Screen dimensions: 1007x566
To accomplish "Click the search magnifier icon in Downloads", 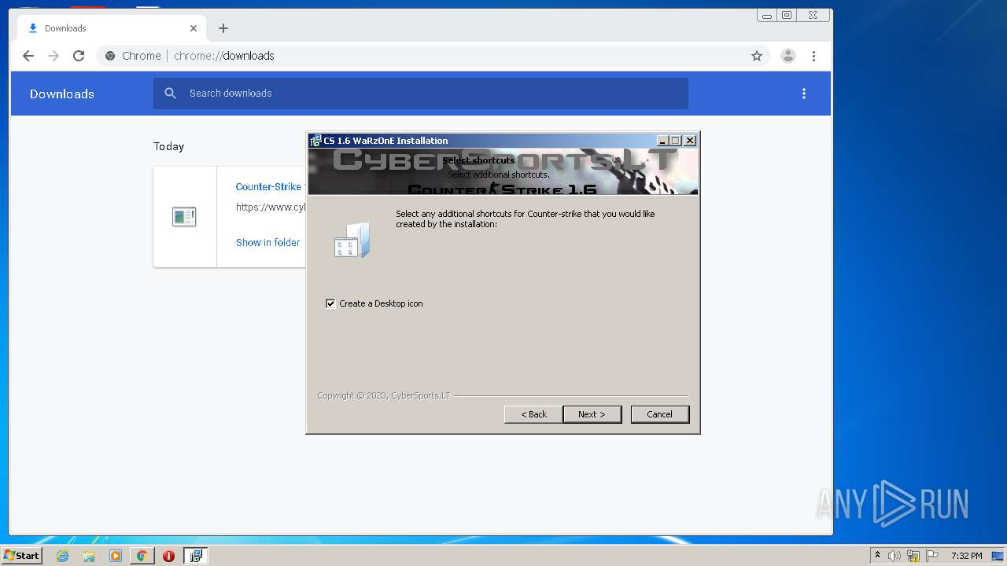I will tap(170, 94).
